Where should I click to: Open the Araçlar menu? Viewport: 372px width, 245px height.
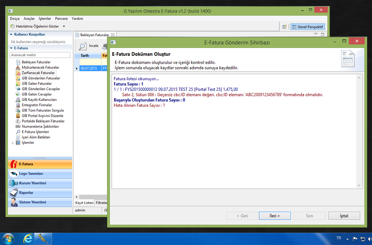(x=29, y=19)
